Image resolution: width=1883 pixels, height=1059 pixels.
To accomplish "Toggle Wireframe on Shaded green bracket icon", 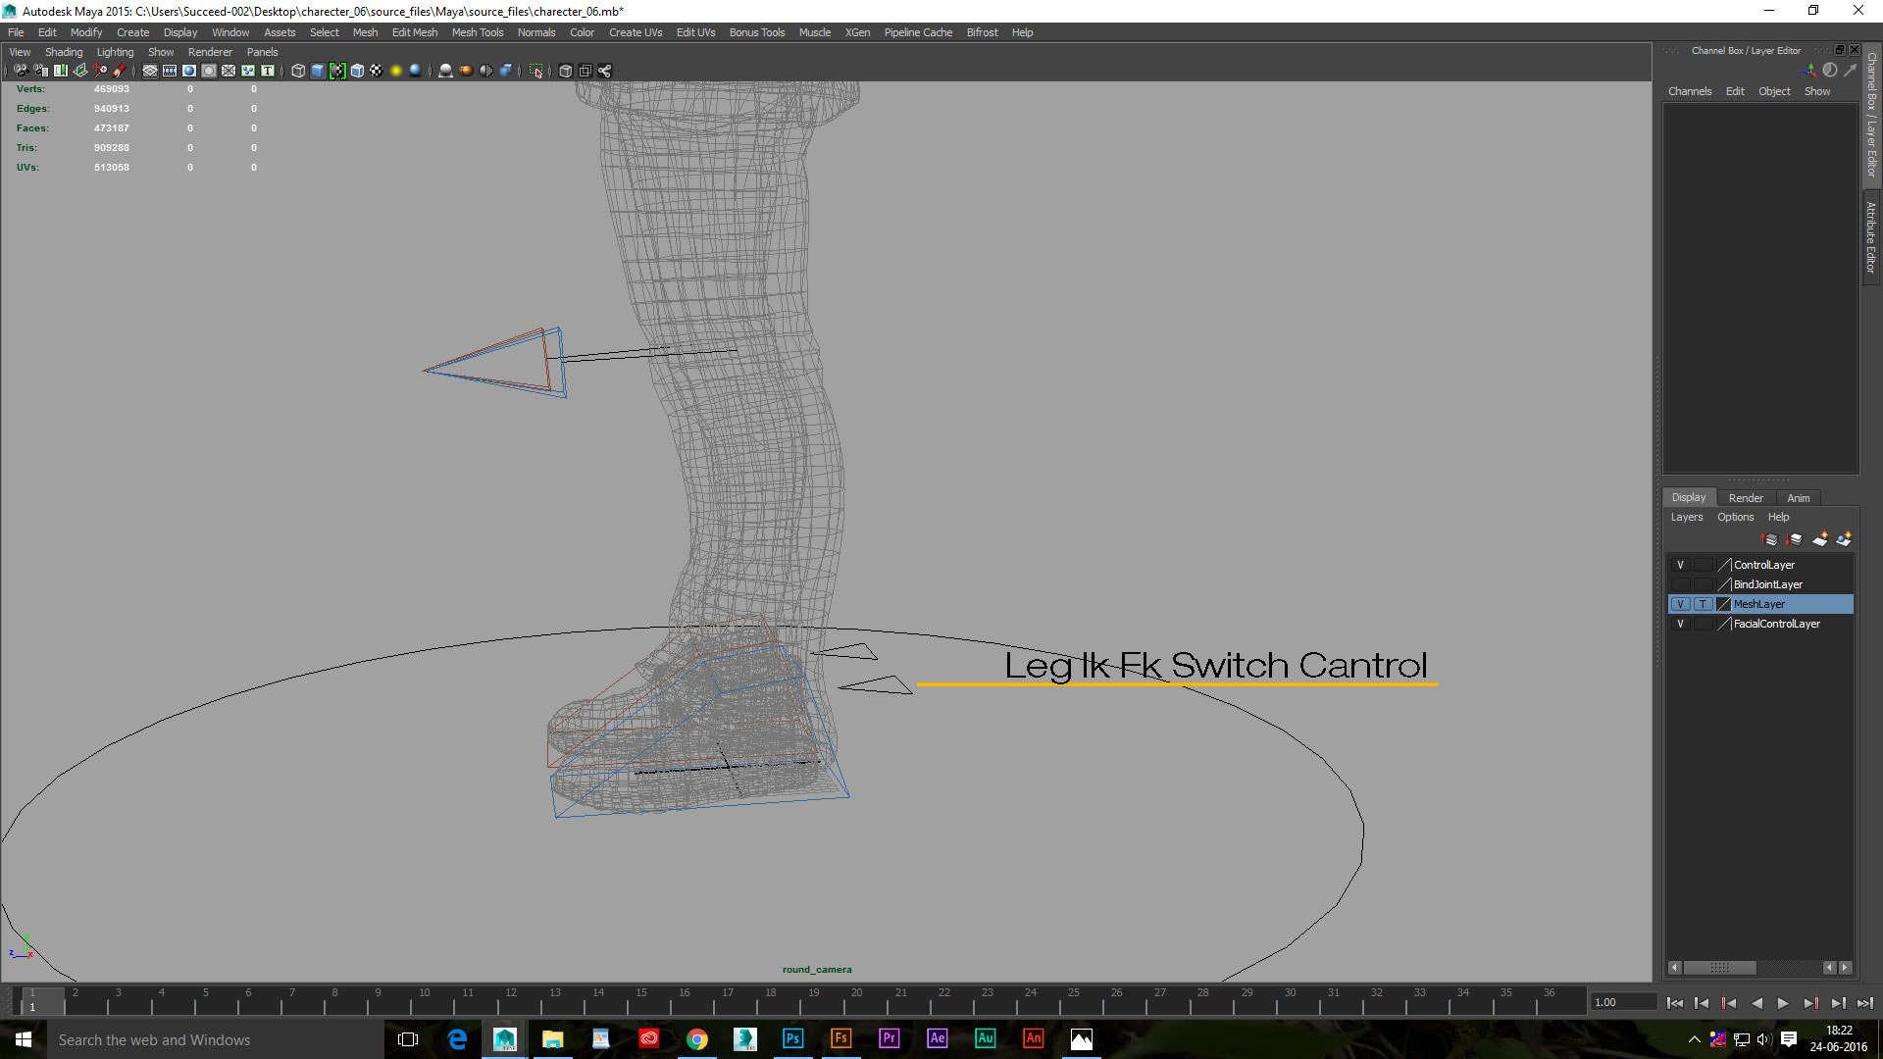I will click(x=337, y=71).
